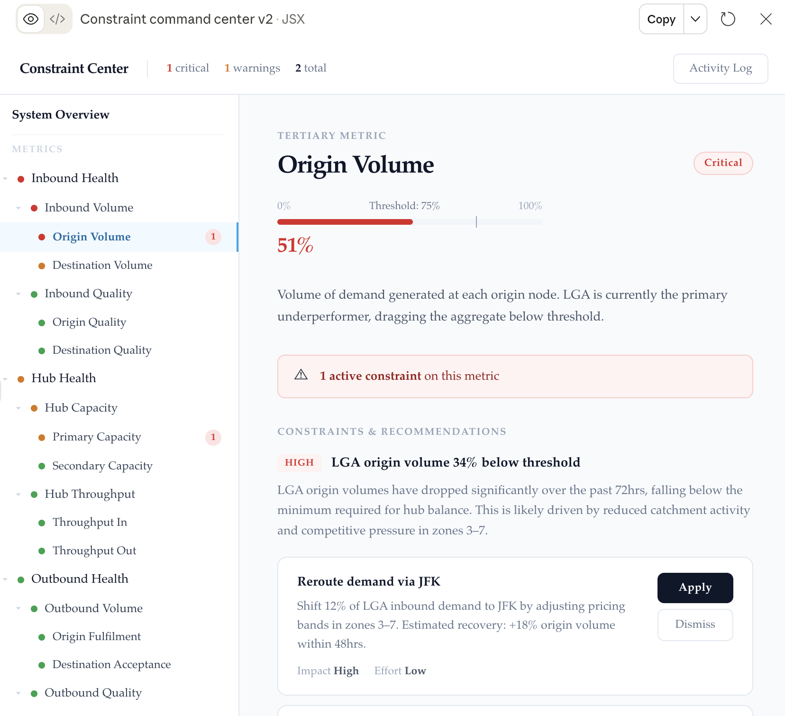Click the Origin Volume progress bar

(x=410, y=222)
